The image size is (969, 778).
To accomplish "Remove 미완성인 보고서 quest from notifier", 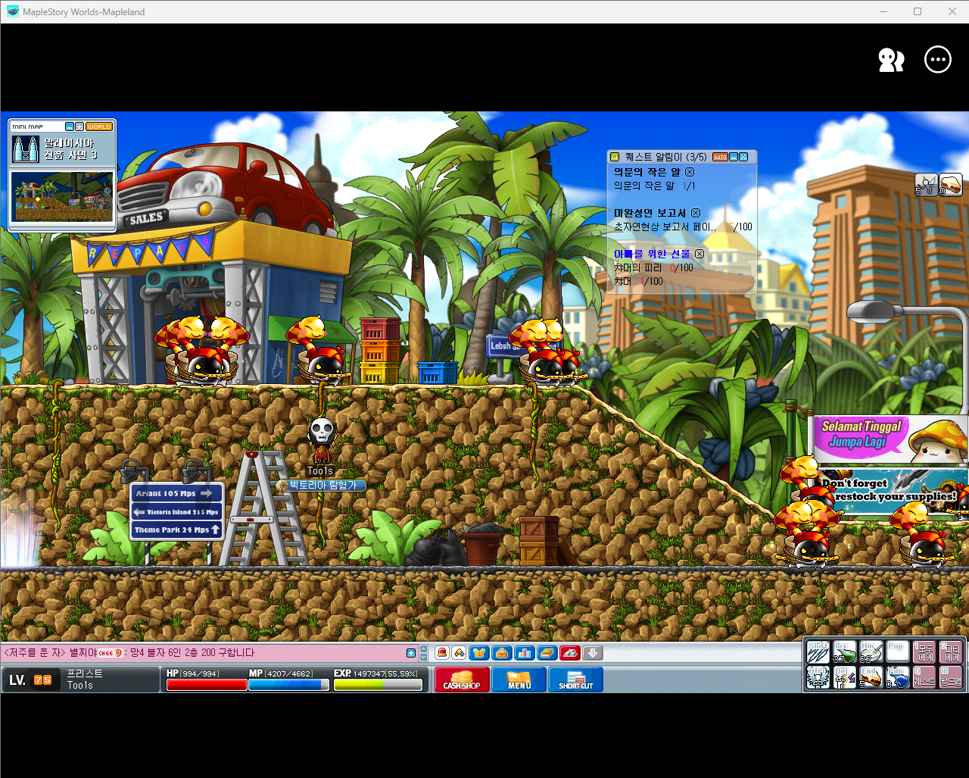I will click(x=696, y=214).
